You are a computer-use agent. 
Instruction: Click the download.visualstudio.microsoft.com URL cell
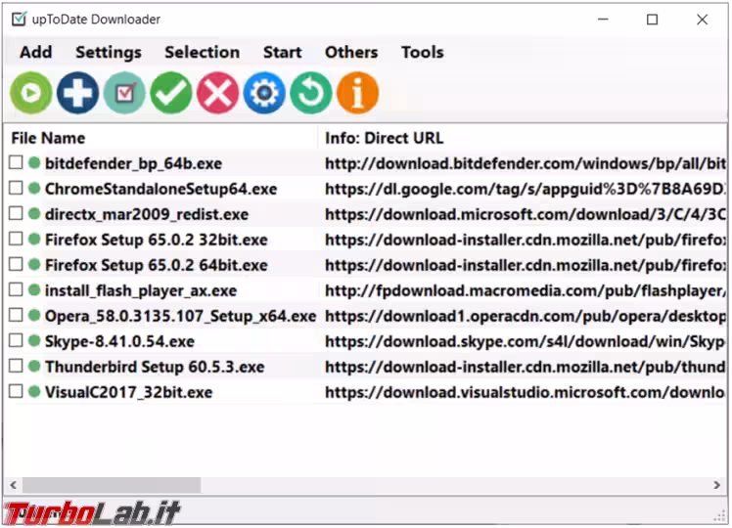pyautogui.click(x=526, y=392)
